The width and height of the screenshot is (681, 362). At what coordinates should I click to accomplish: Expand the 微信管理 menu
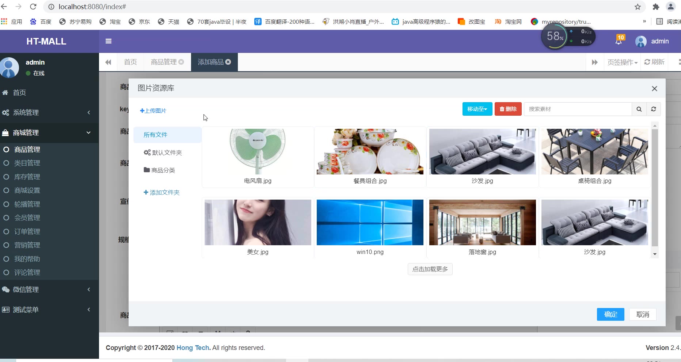pyautogui.click(x=49, y=290)
